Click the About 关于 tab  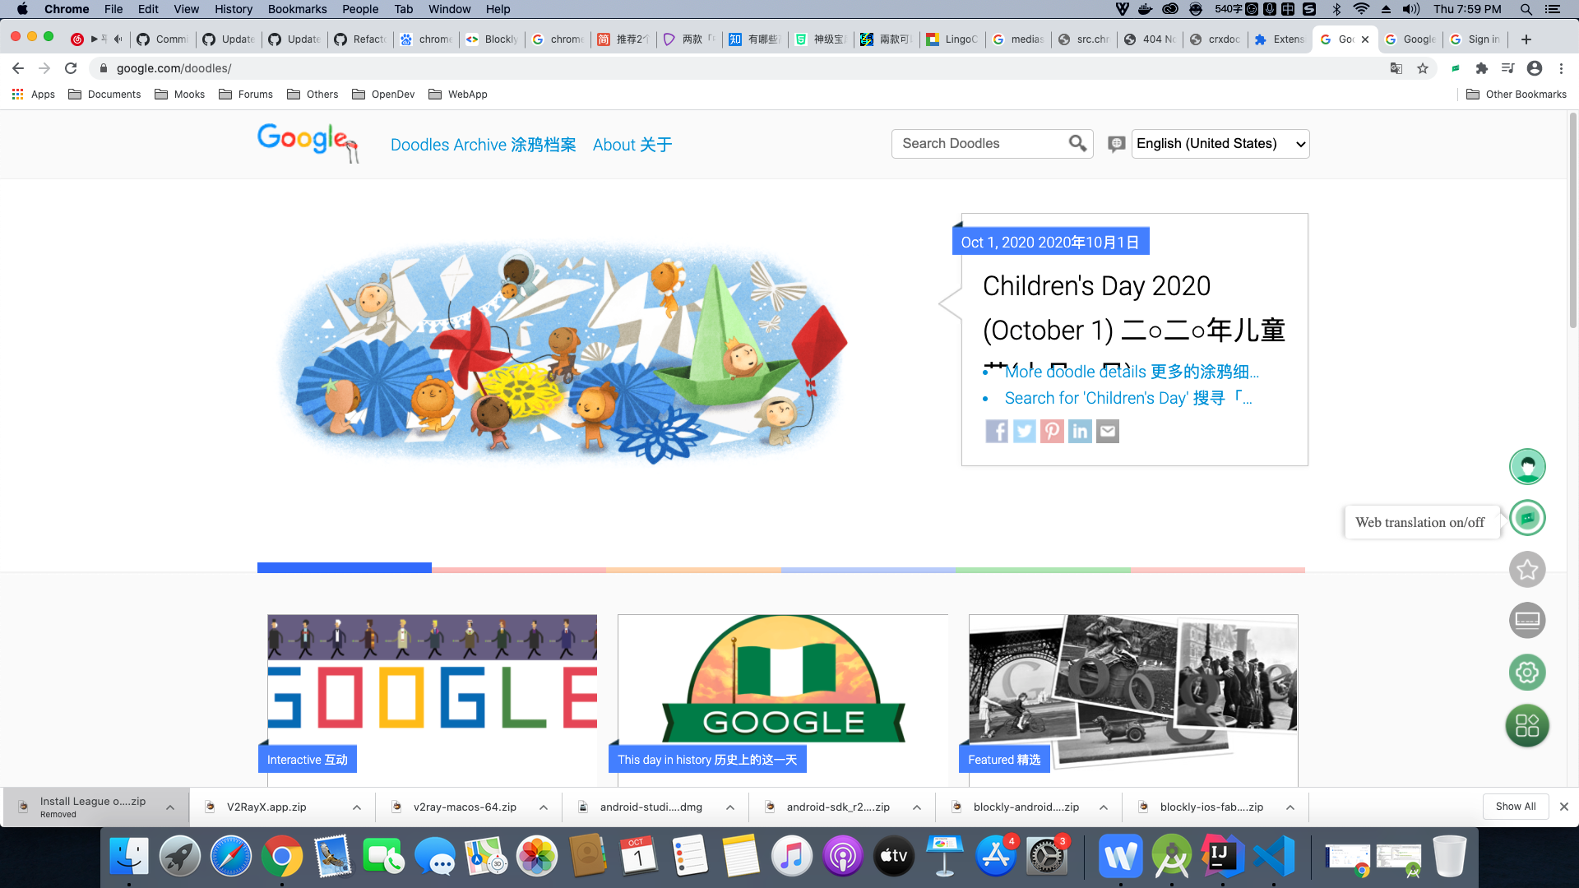[631, 144]
